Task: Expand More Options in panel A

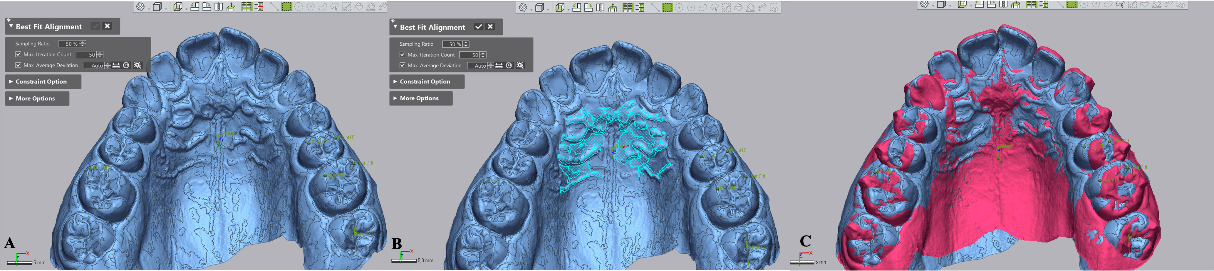Action: coord(11,98)
